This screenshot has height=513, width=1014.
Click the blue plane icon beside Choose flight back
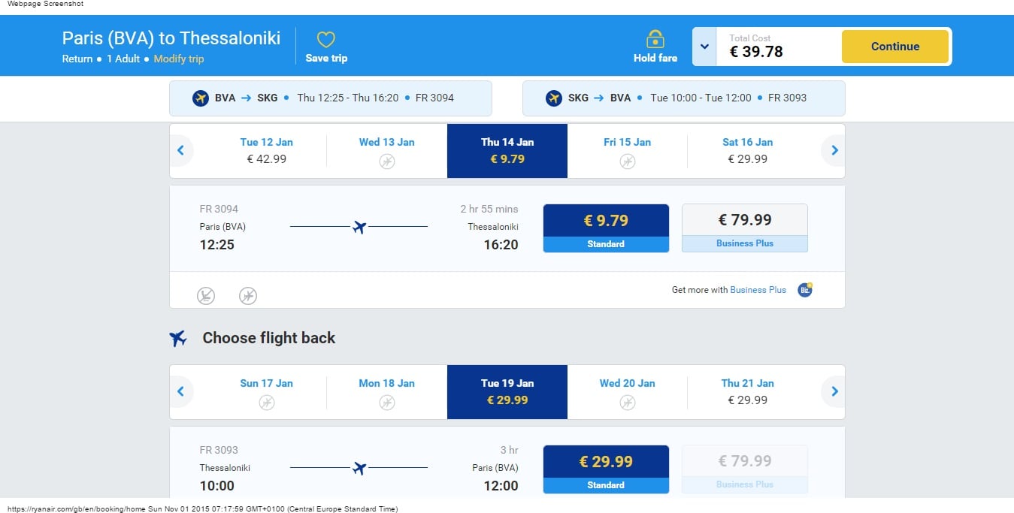pyautogui.click(x=178, y=338)
